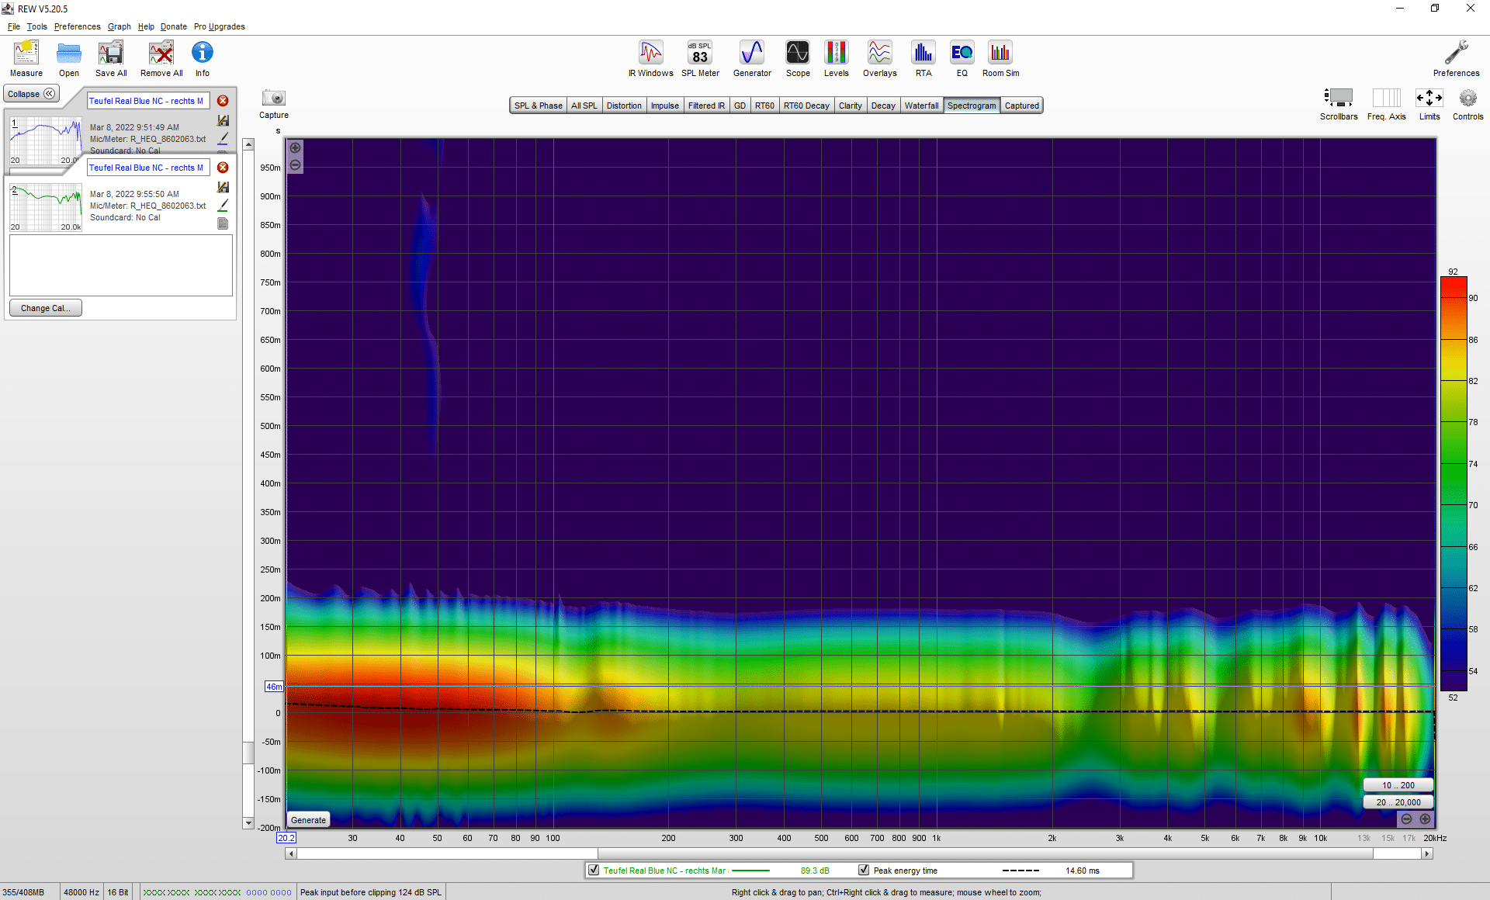
Task: Open the Donate menu
Action: pyautogui.click(x=173, y=26)
